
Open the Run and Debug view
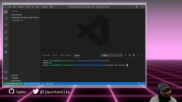pyautogui.click(x=6, y=32)
